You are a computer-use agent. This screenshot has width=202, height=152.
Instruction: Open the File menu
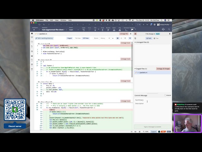click(x=47, y=20)
